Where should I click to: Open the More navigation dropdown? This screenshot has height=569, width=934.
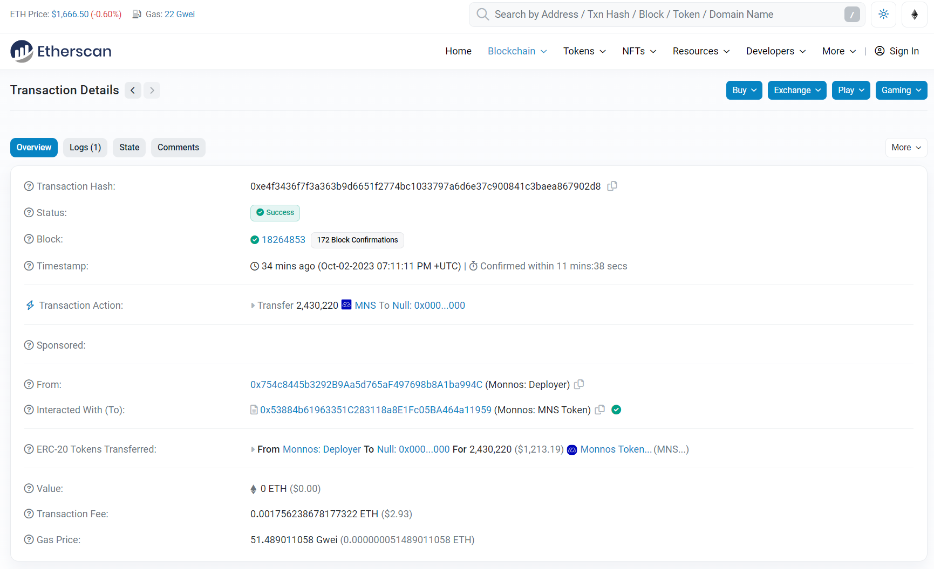click(x=839, y=51)
